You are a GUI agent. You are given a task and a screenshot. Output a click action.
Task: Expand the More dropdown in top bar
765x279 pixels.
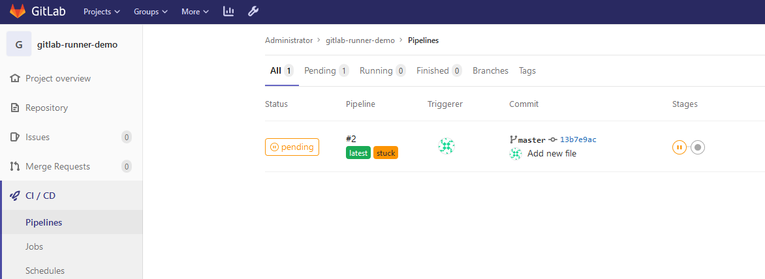pyautogui.click(x=195, y=12)
